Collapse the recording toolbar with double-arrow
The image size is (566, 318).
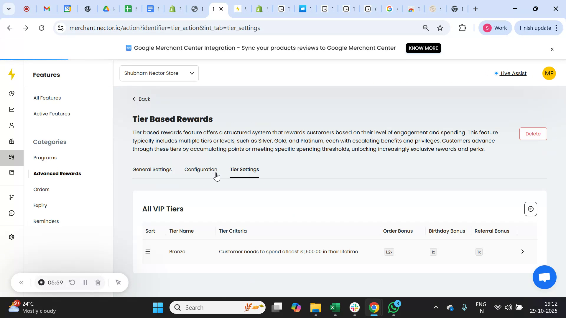[21, 282]
